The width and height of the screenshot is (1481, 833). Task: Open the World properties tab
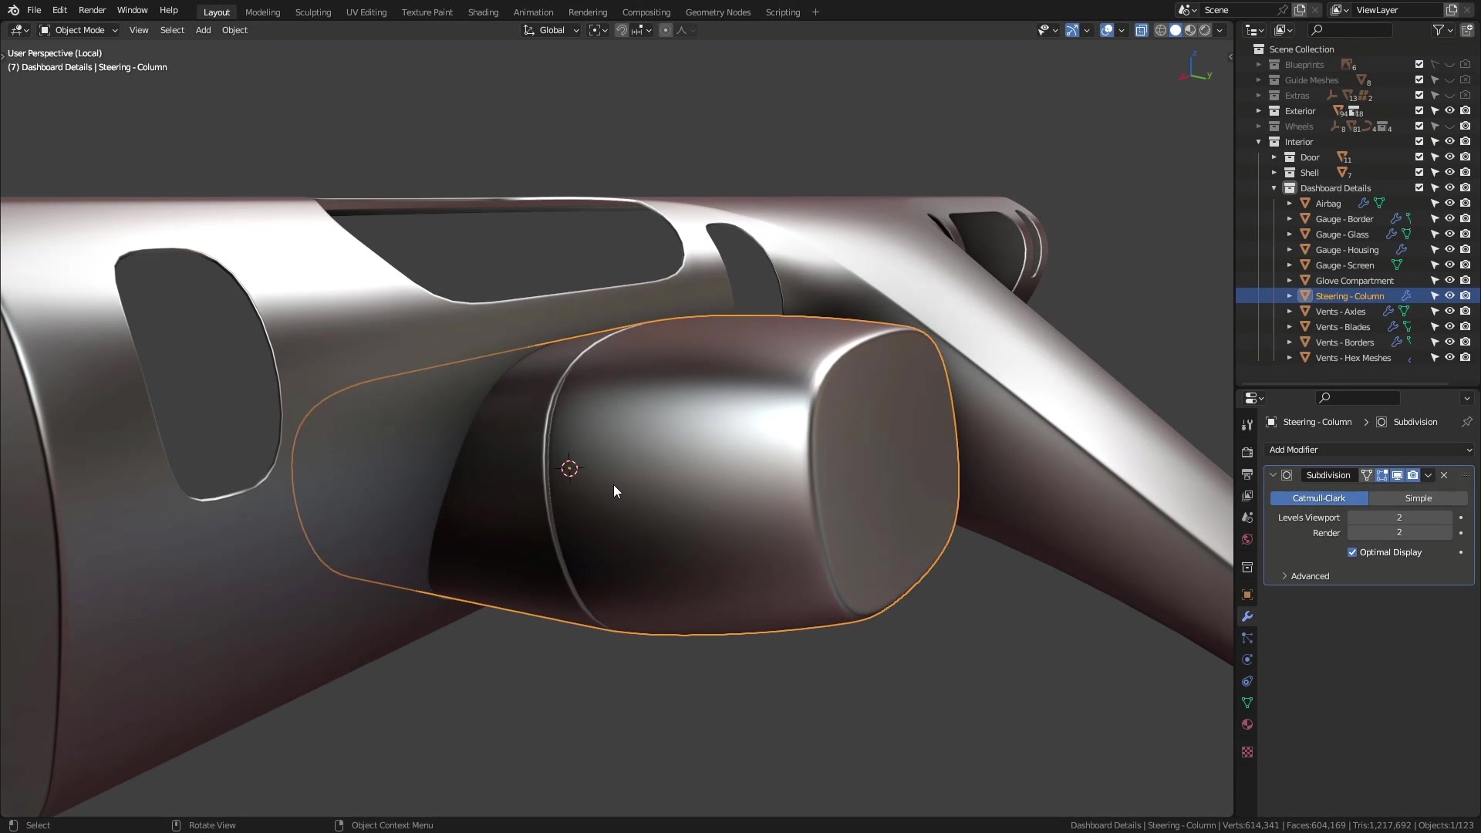[1247, 539]
